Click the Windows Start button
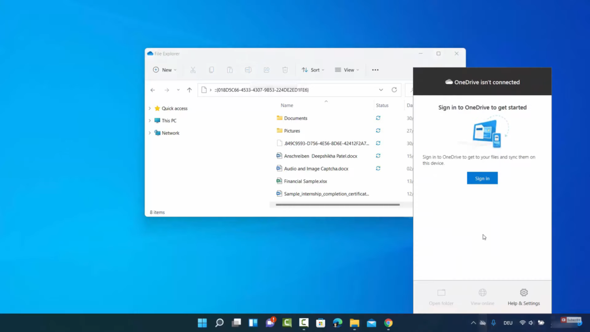 point(202,323)
